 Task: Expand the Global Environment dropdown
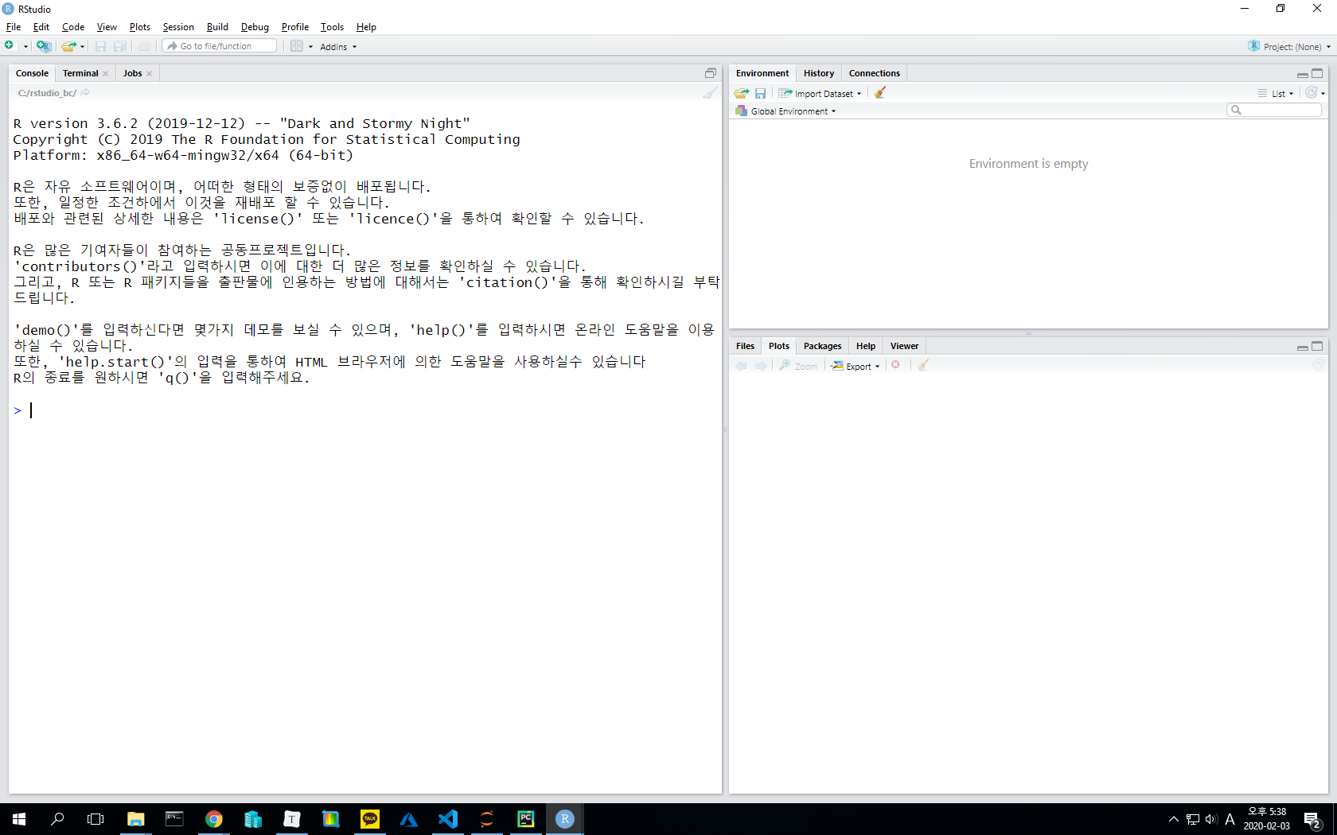[x=785, y=111]
